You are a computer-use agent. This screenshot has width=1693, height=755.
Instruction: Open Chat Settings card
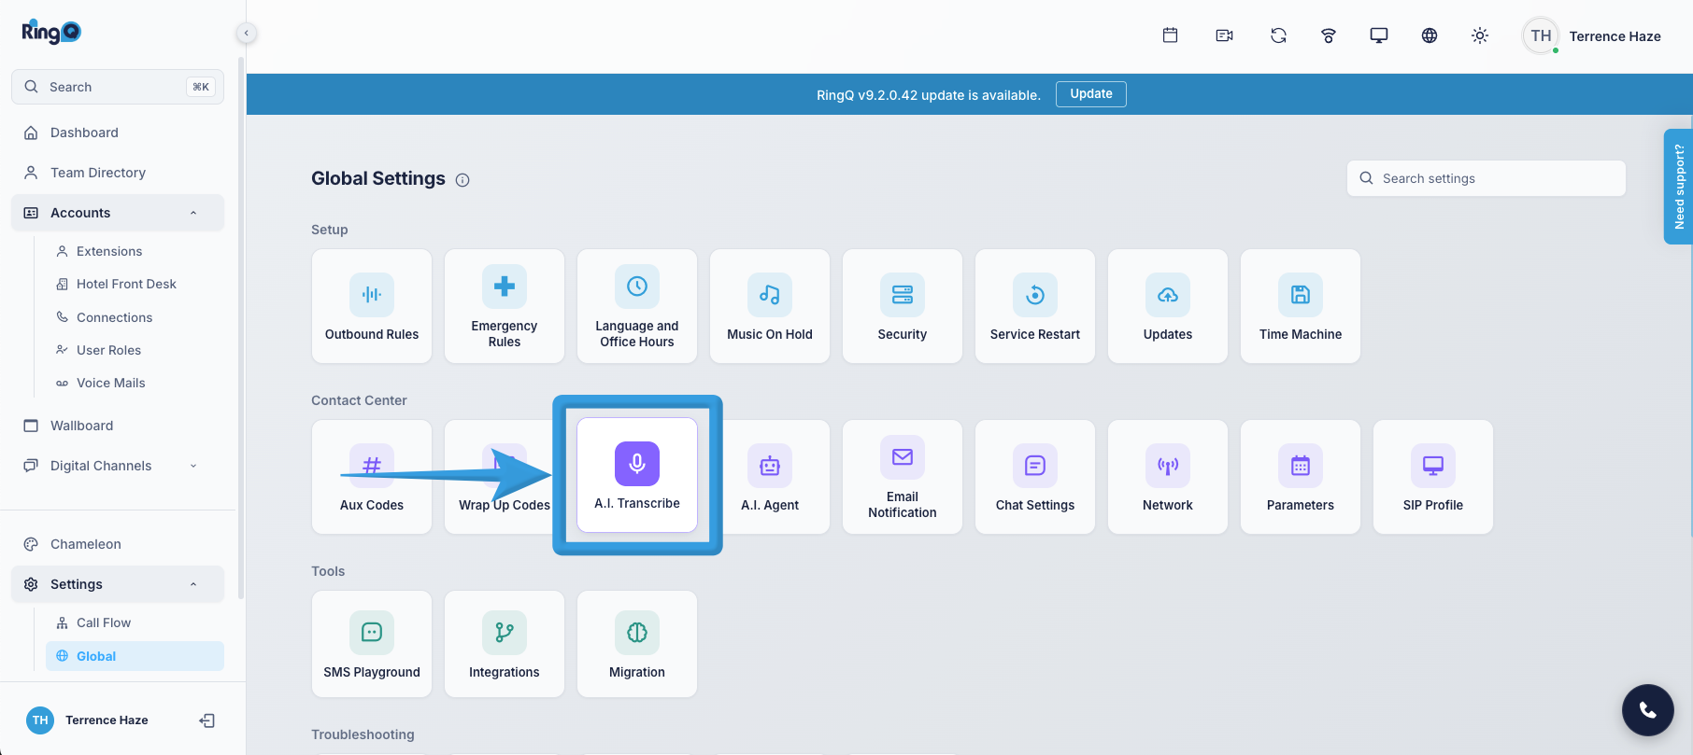(x=1035, y=477)
